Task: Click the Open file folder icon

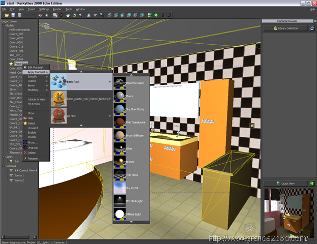Action: click(x=6, y=15)
